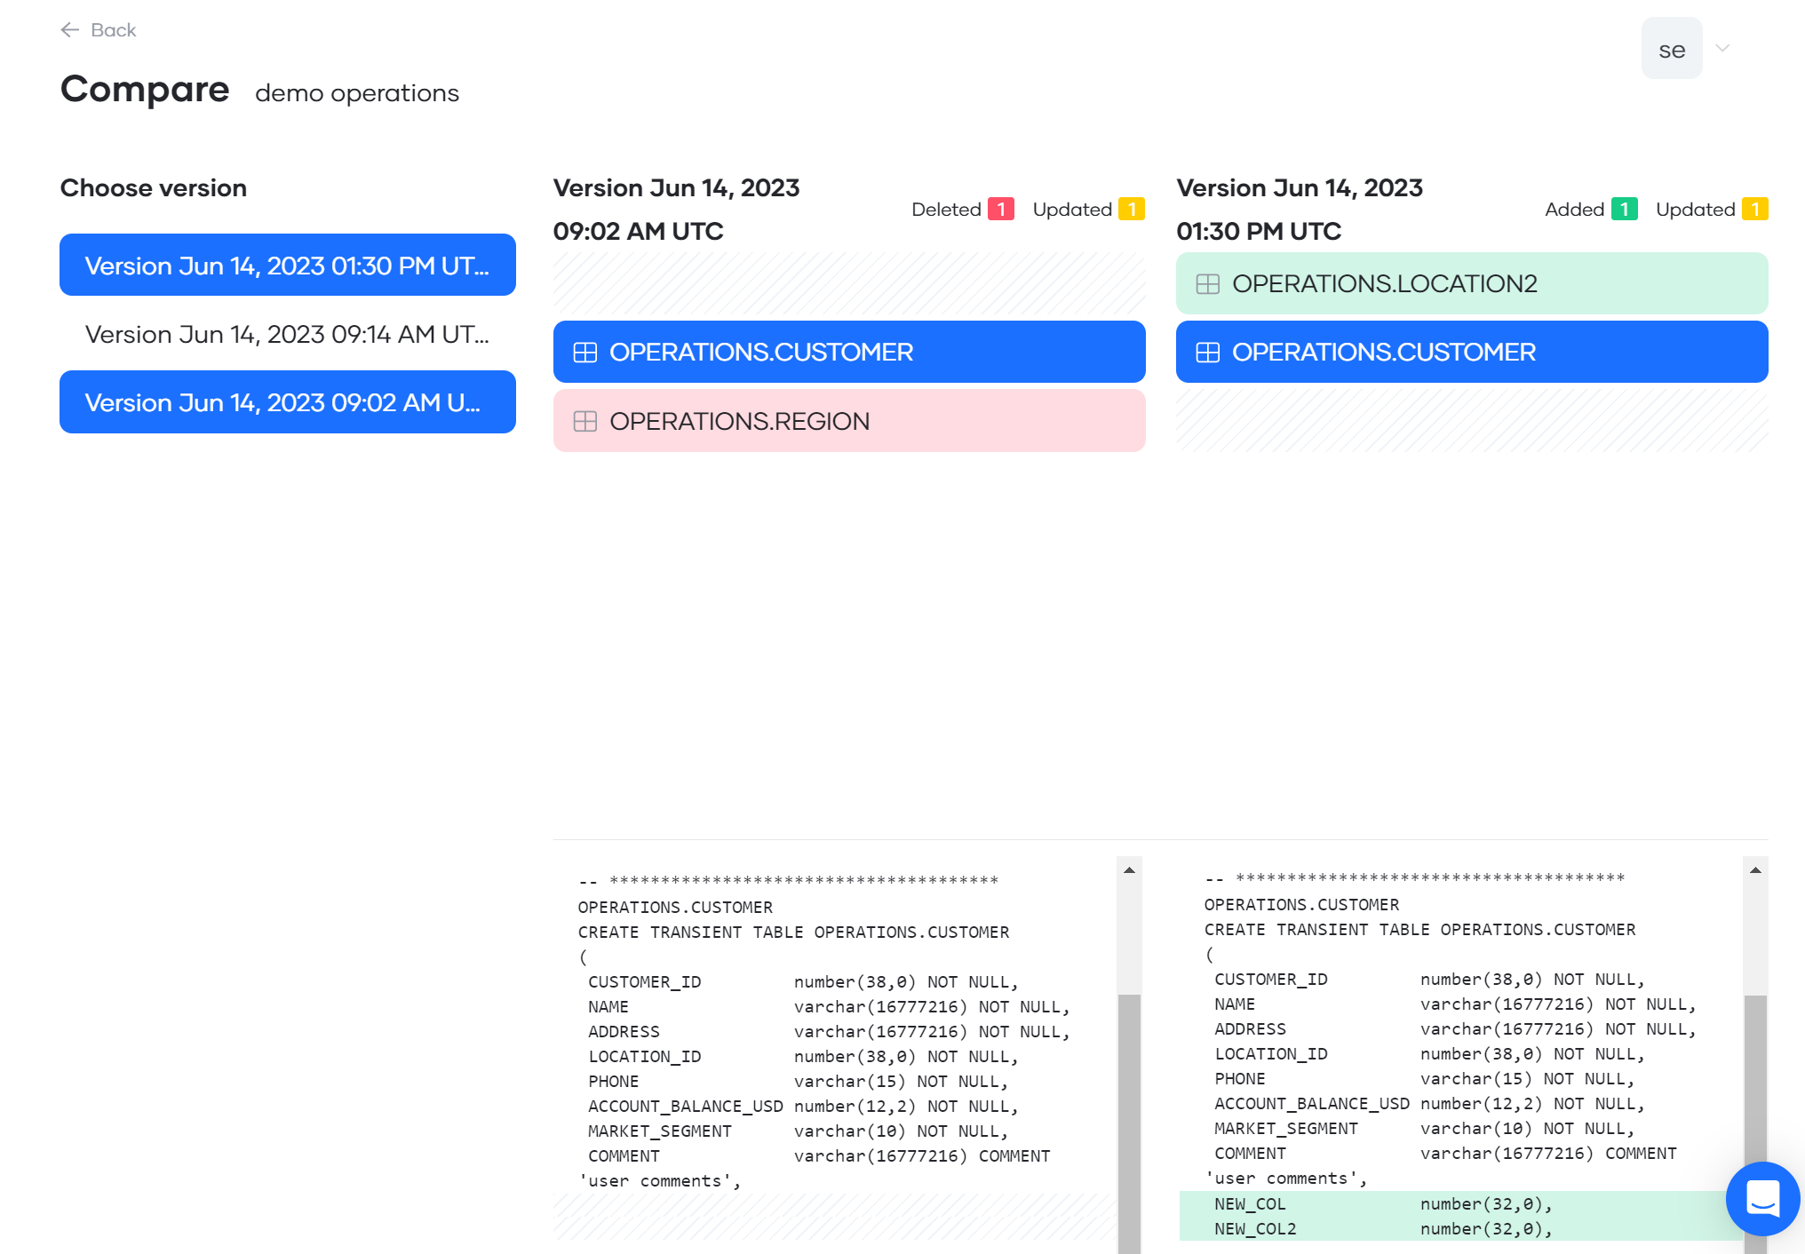This screenshot has height=1254, width=1805.
Task: Toggle Version Jun 14, 2023 09:02 AM UTC
Action: coord(286,401)
